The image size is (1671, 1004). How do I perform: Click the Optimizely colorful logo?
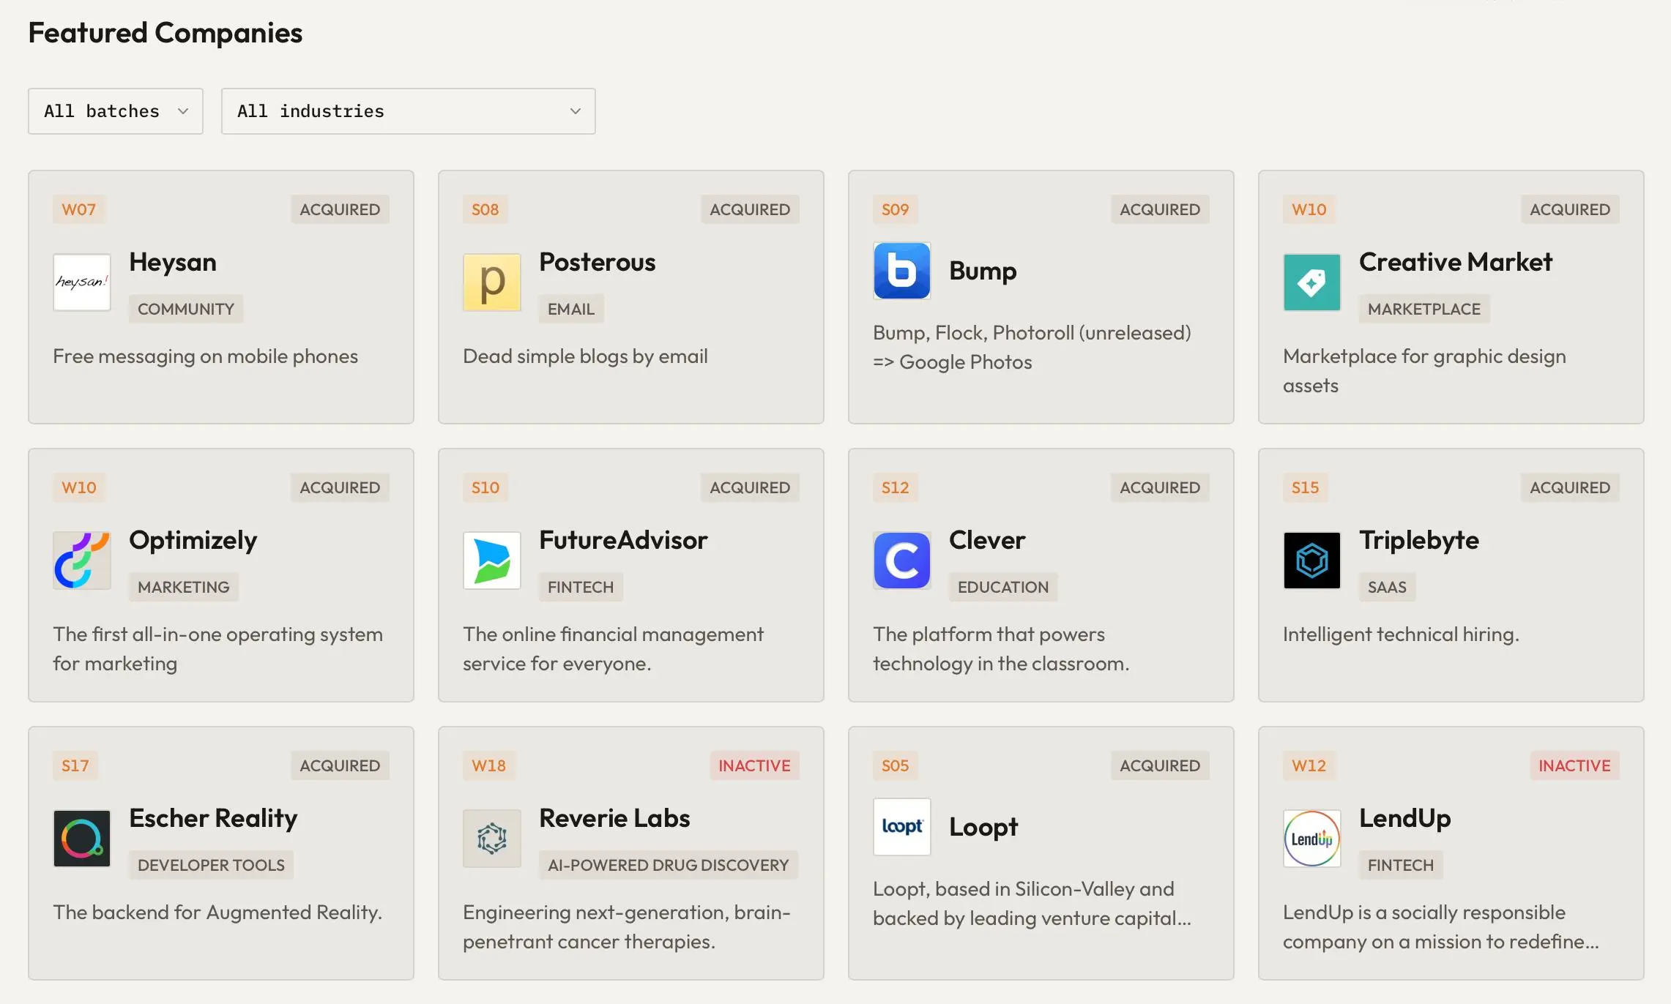pos(82,561)
